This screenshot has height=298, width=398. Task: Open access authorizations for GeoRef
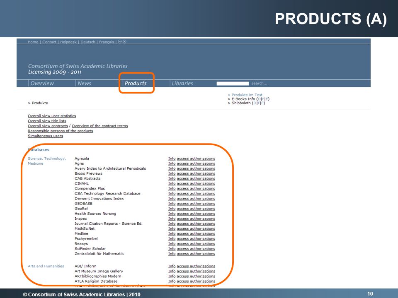click(196, 209)
